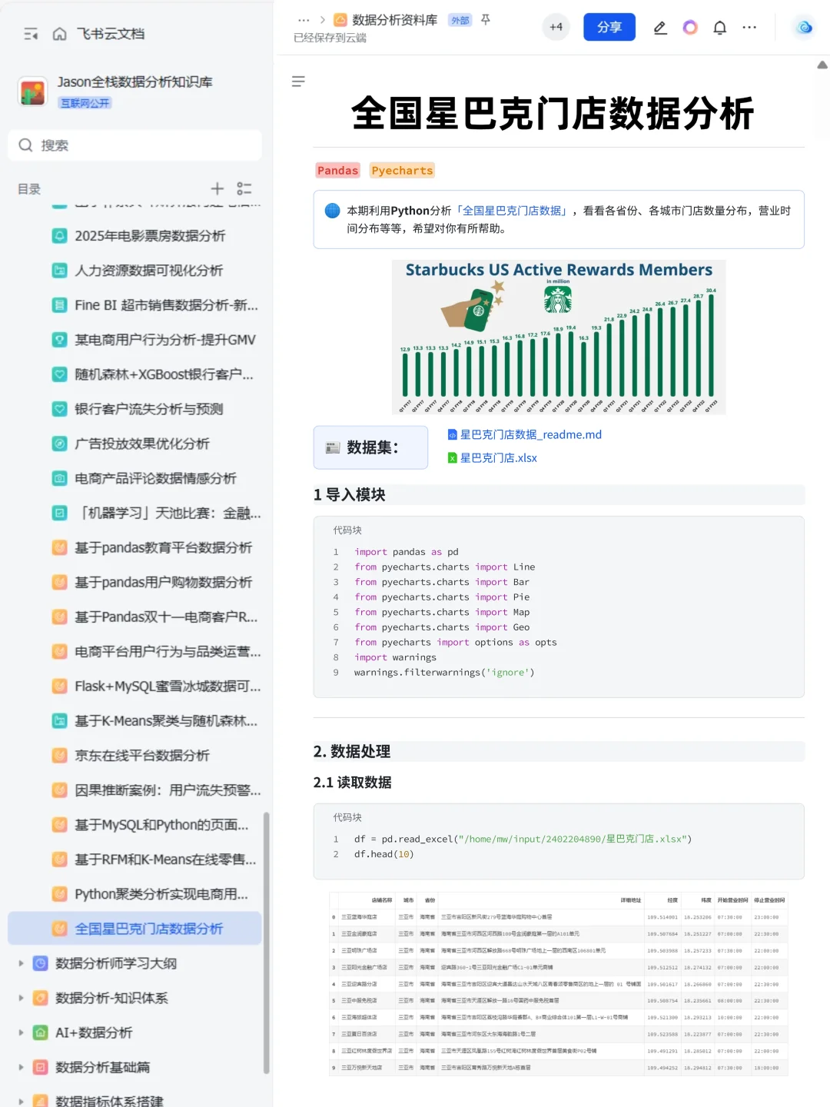Click the Pandas tag
This screenshot has height=1107, width=830.
pos(338,171)
